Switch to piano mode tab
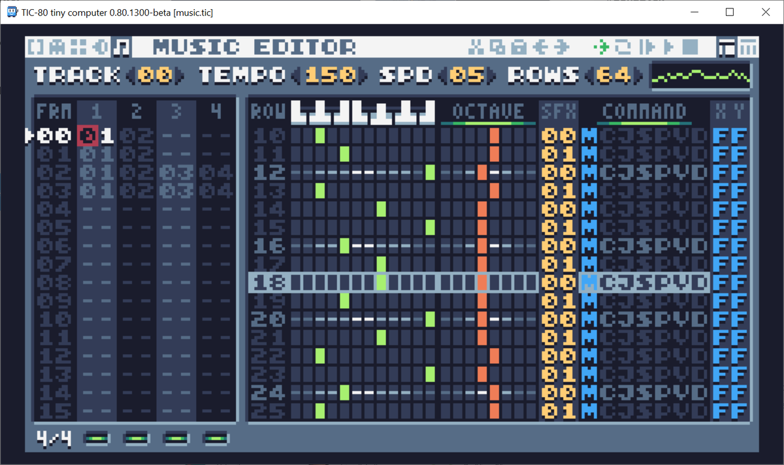This screenshot has width=784, height=465. pyautogui.click(x=727, y=47)
